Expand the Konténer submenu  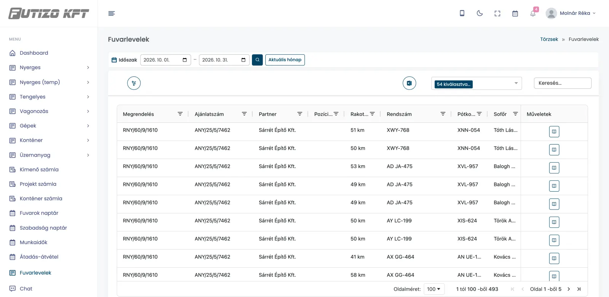[49, 140]
